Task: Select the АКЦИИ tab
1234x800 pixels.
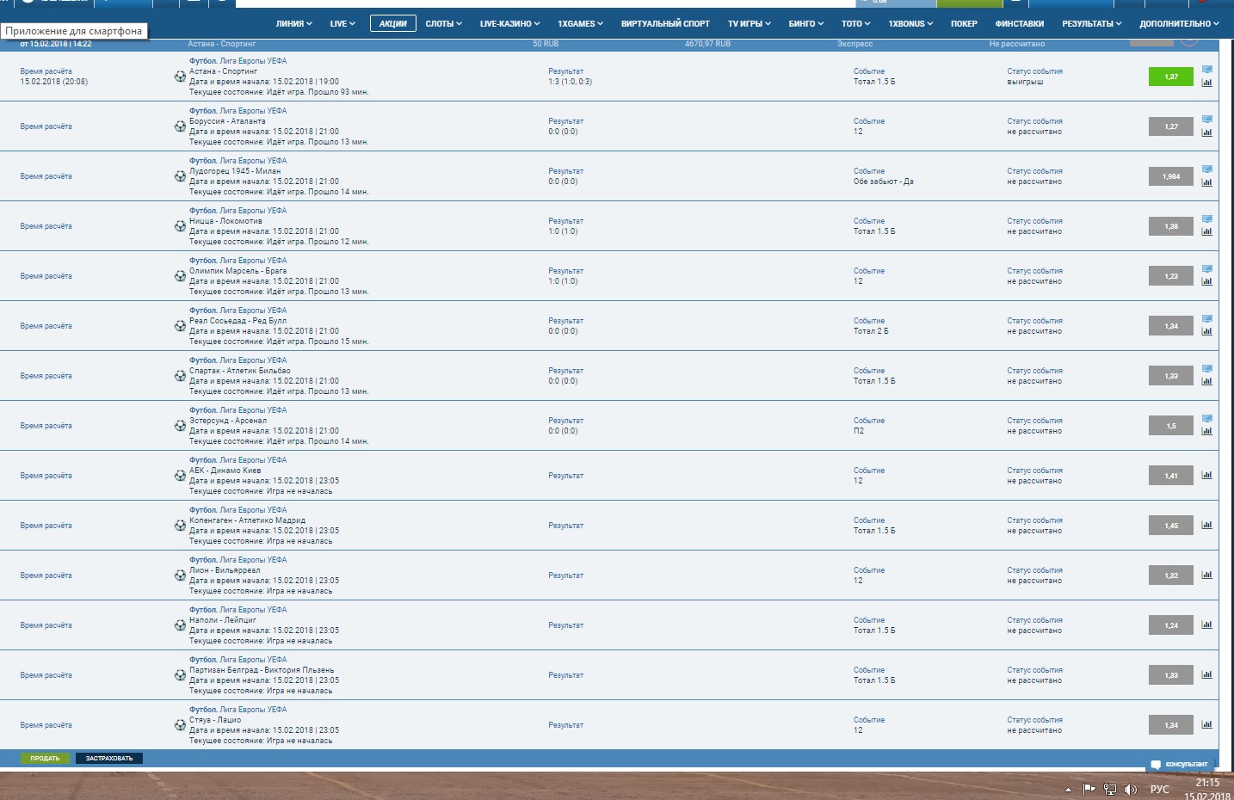Action: [392, 23]
